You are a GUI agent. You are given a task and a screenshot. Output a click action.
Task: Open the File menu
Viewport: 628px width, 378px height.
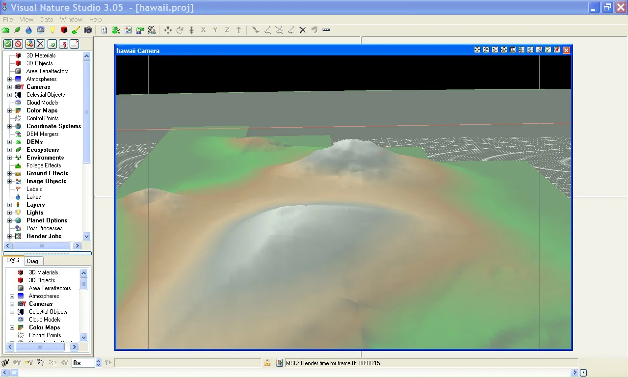[x=8, y=19]
